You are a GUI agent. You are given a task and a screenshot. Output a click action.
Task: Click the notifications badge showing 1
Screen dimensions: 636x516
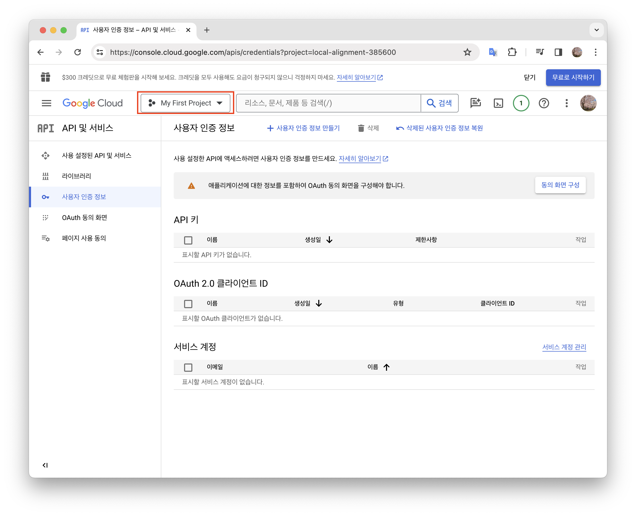pyautogui.click(x=521, y=103)
